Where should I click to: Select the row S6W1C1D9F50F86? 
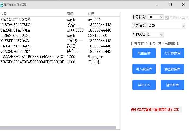click(15, 20)
